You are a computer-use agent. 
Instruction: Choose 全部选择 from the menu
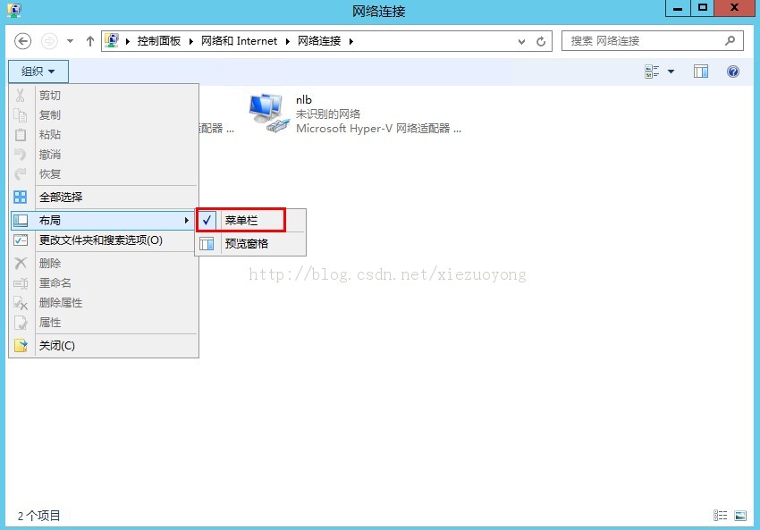pyautogui.click(x=104, y=198)
